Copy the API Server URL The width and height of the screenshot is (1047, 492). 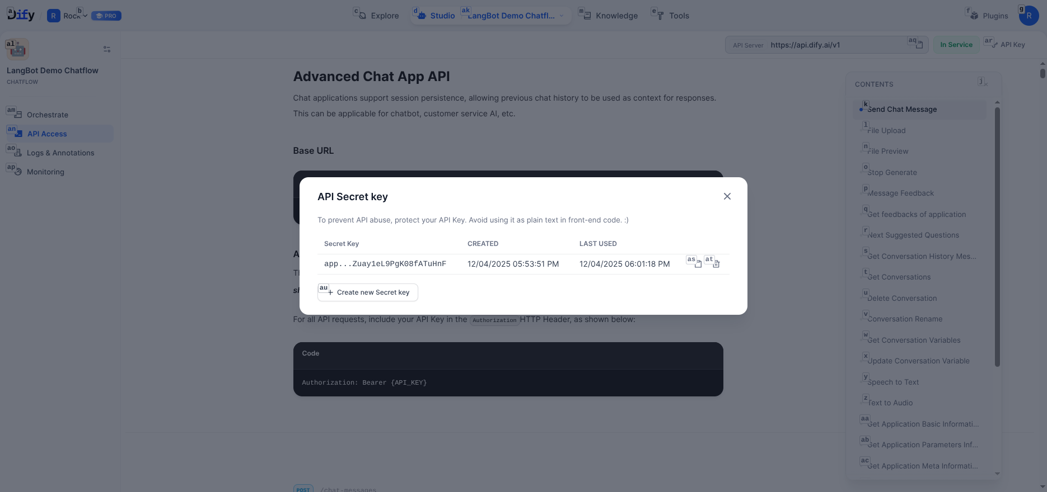919,45
